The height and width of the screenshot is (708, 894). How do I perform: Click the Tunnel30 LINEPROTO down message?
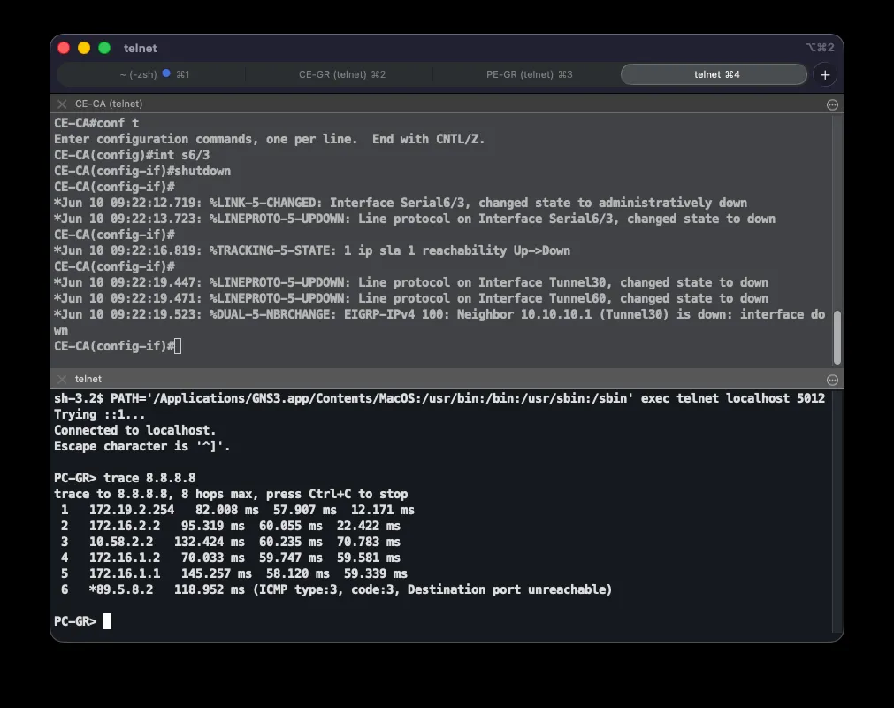coord(411,283)
